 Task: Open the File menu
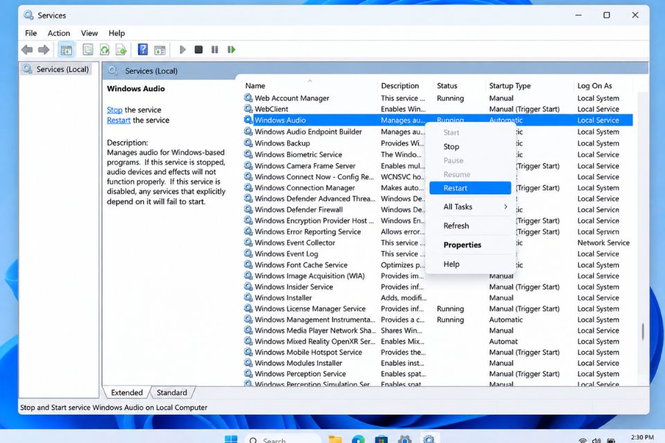(x=31, y=33)
